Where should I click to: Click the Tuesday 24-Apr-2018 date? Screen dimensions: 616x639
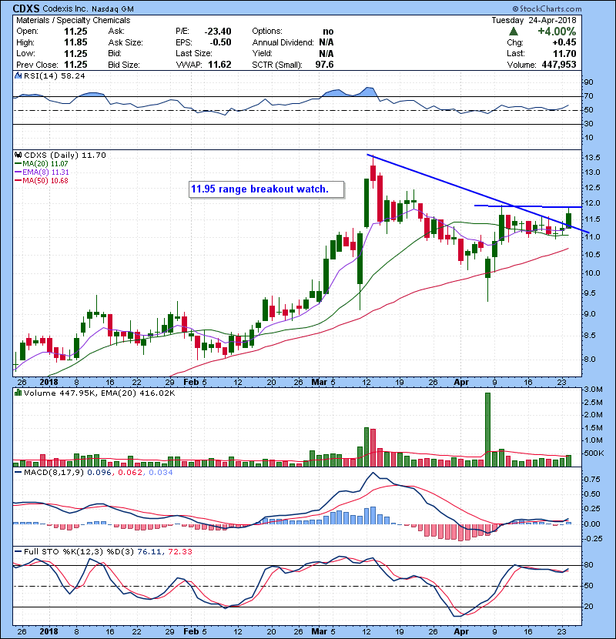[x=534, y=20]
